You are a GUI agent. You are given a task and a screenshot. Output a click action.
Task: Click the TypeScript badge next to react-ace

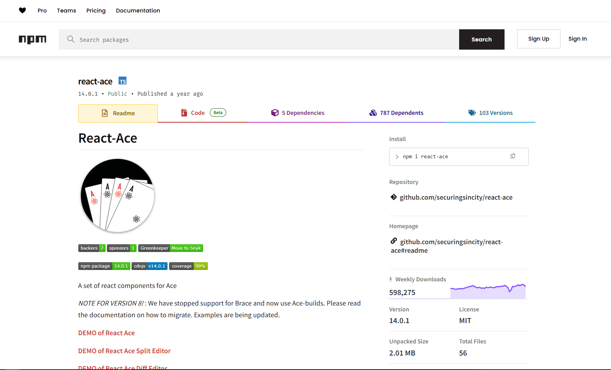(123, 80)
